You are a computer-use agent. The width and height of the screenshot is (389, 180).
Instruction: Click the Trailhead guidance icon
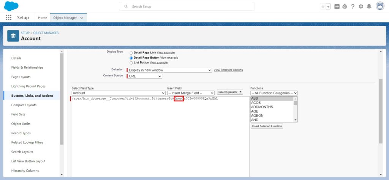point(345,7)
